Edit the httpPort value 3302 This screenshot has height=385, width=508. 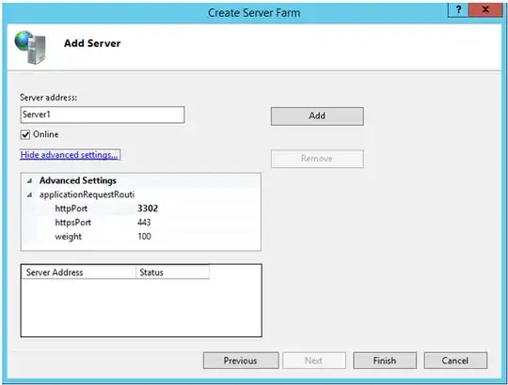click(x=148, y=208)
